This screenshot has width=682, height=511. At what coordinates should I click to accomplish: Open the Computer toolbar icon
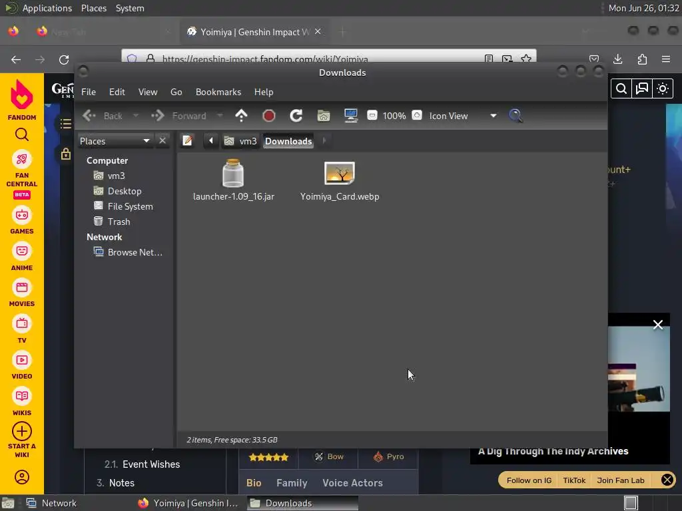coord(350,116)
